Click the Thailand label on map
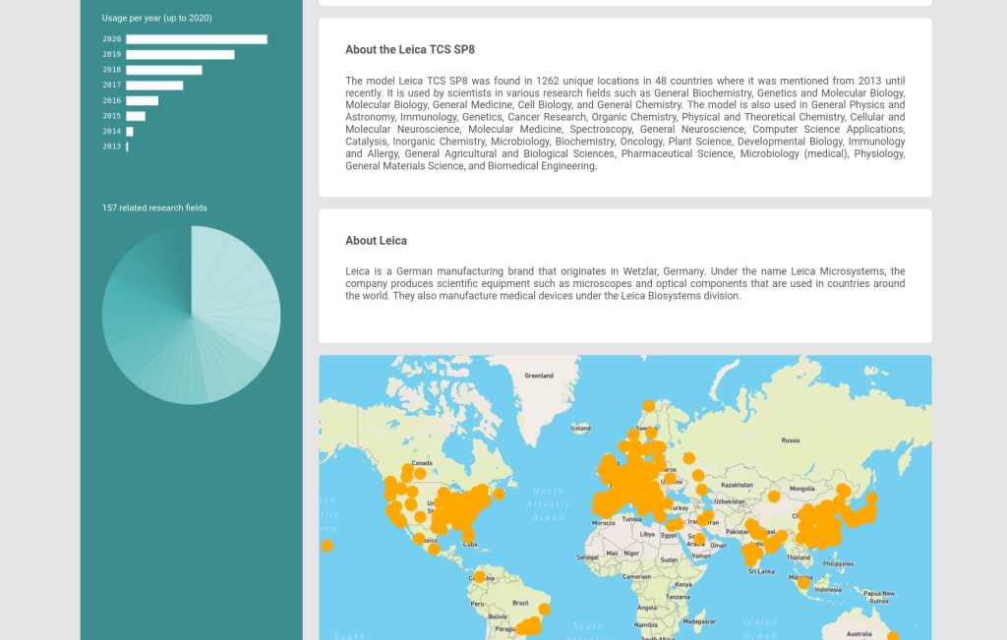1007x640 pixels. [799, 557]
